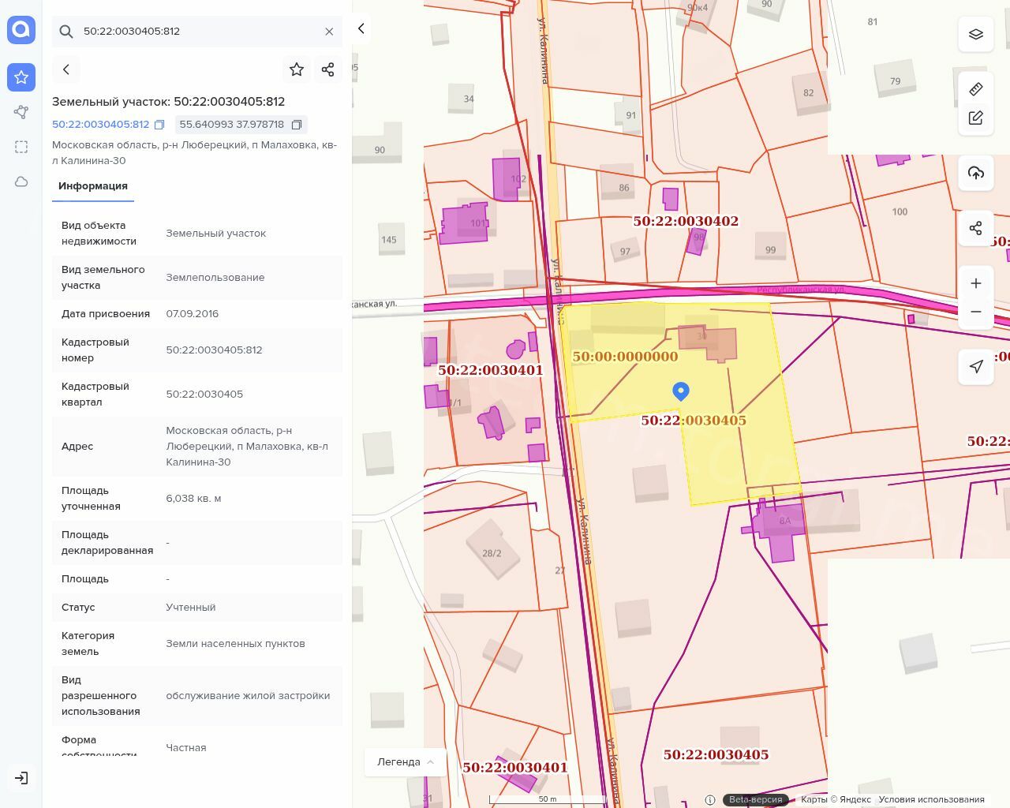Copy the coordinates 55.640993 37.978718
Image resolution: width=1010 pixels, height=808 pixels.
click(297, 125)
